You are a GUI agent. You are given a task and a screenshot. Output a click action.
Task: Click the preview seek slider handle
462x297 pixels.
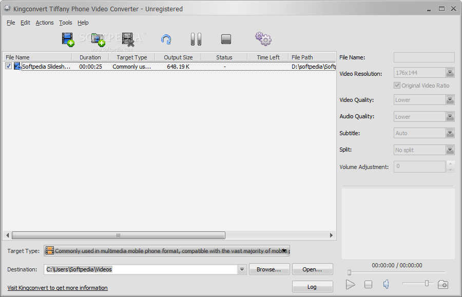(349, 272)
